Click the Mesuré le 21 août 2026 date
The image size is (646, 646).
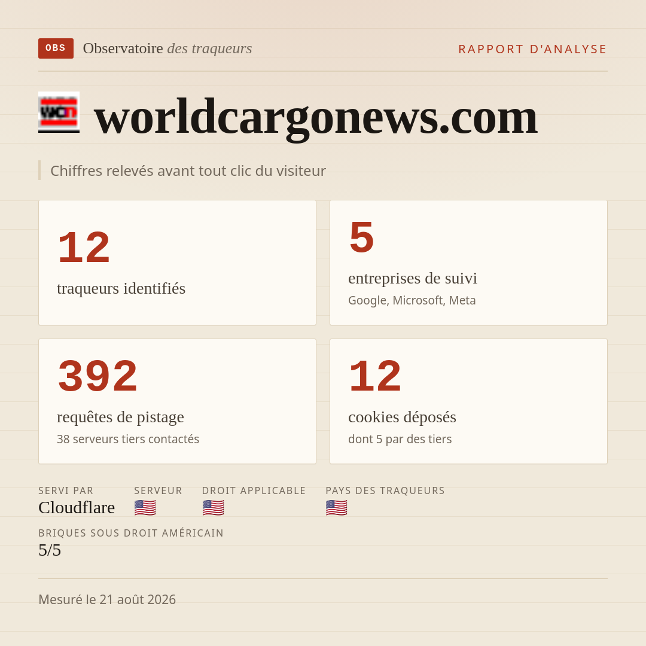pos(107,599)
